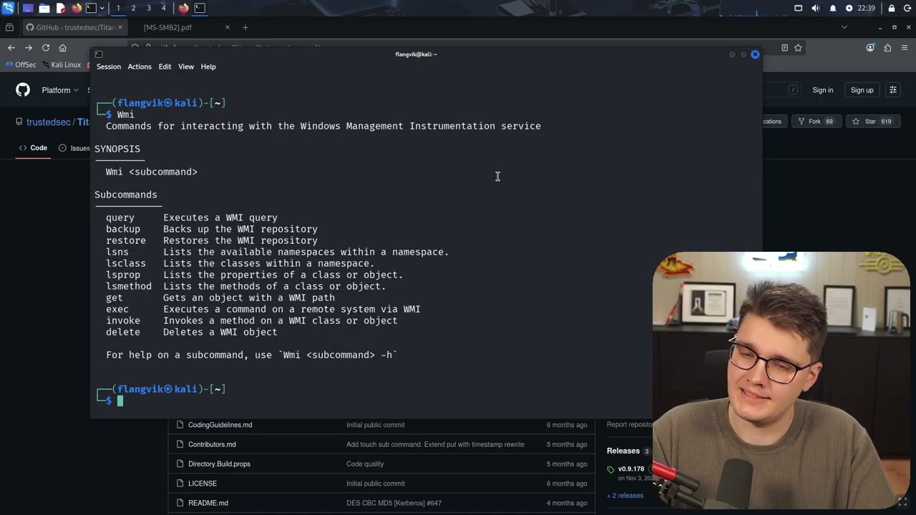This screenshot has height=515, width=916.
Task: Open the README.md file
Action: point(208,503)
